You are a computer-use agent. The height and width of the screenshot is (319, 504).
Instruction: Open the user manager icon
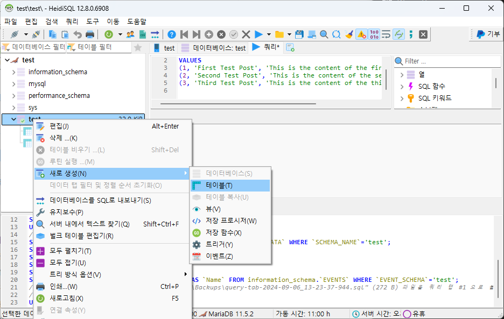(x=130, y=34)
